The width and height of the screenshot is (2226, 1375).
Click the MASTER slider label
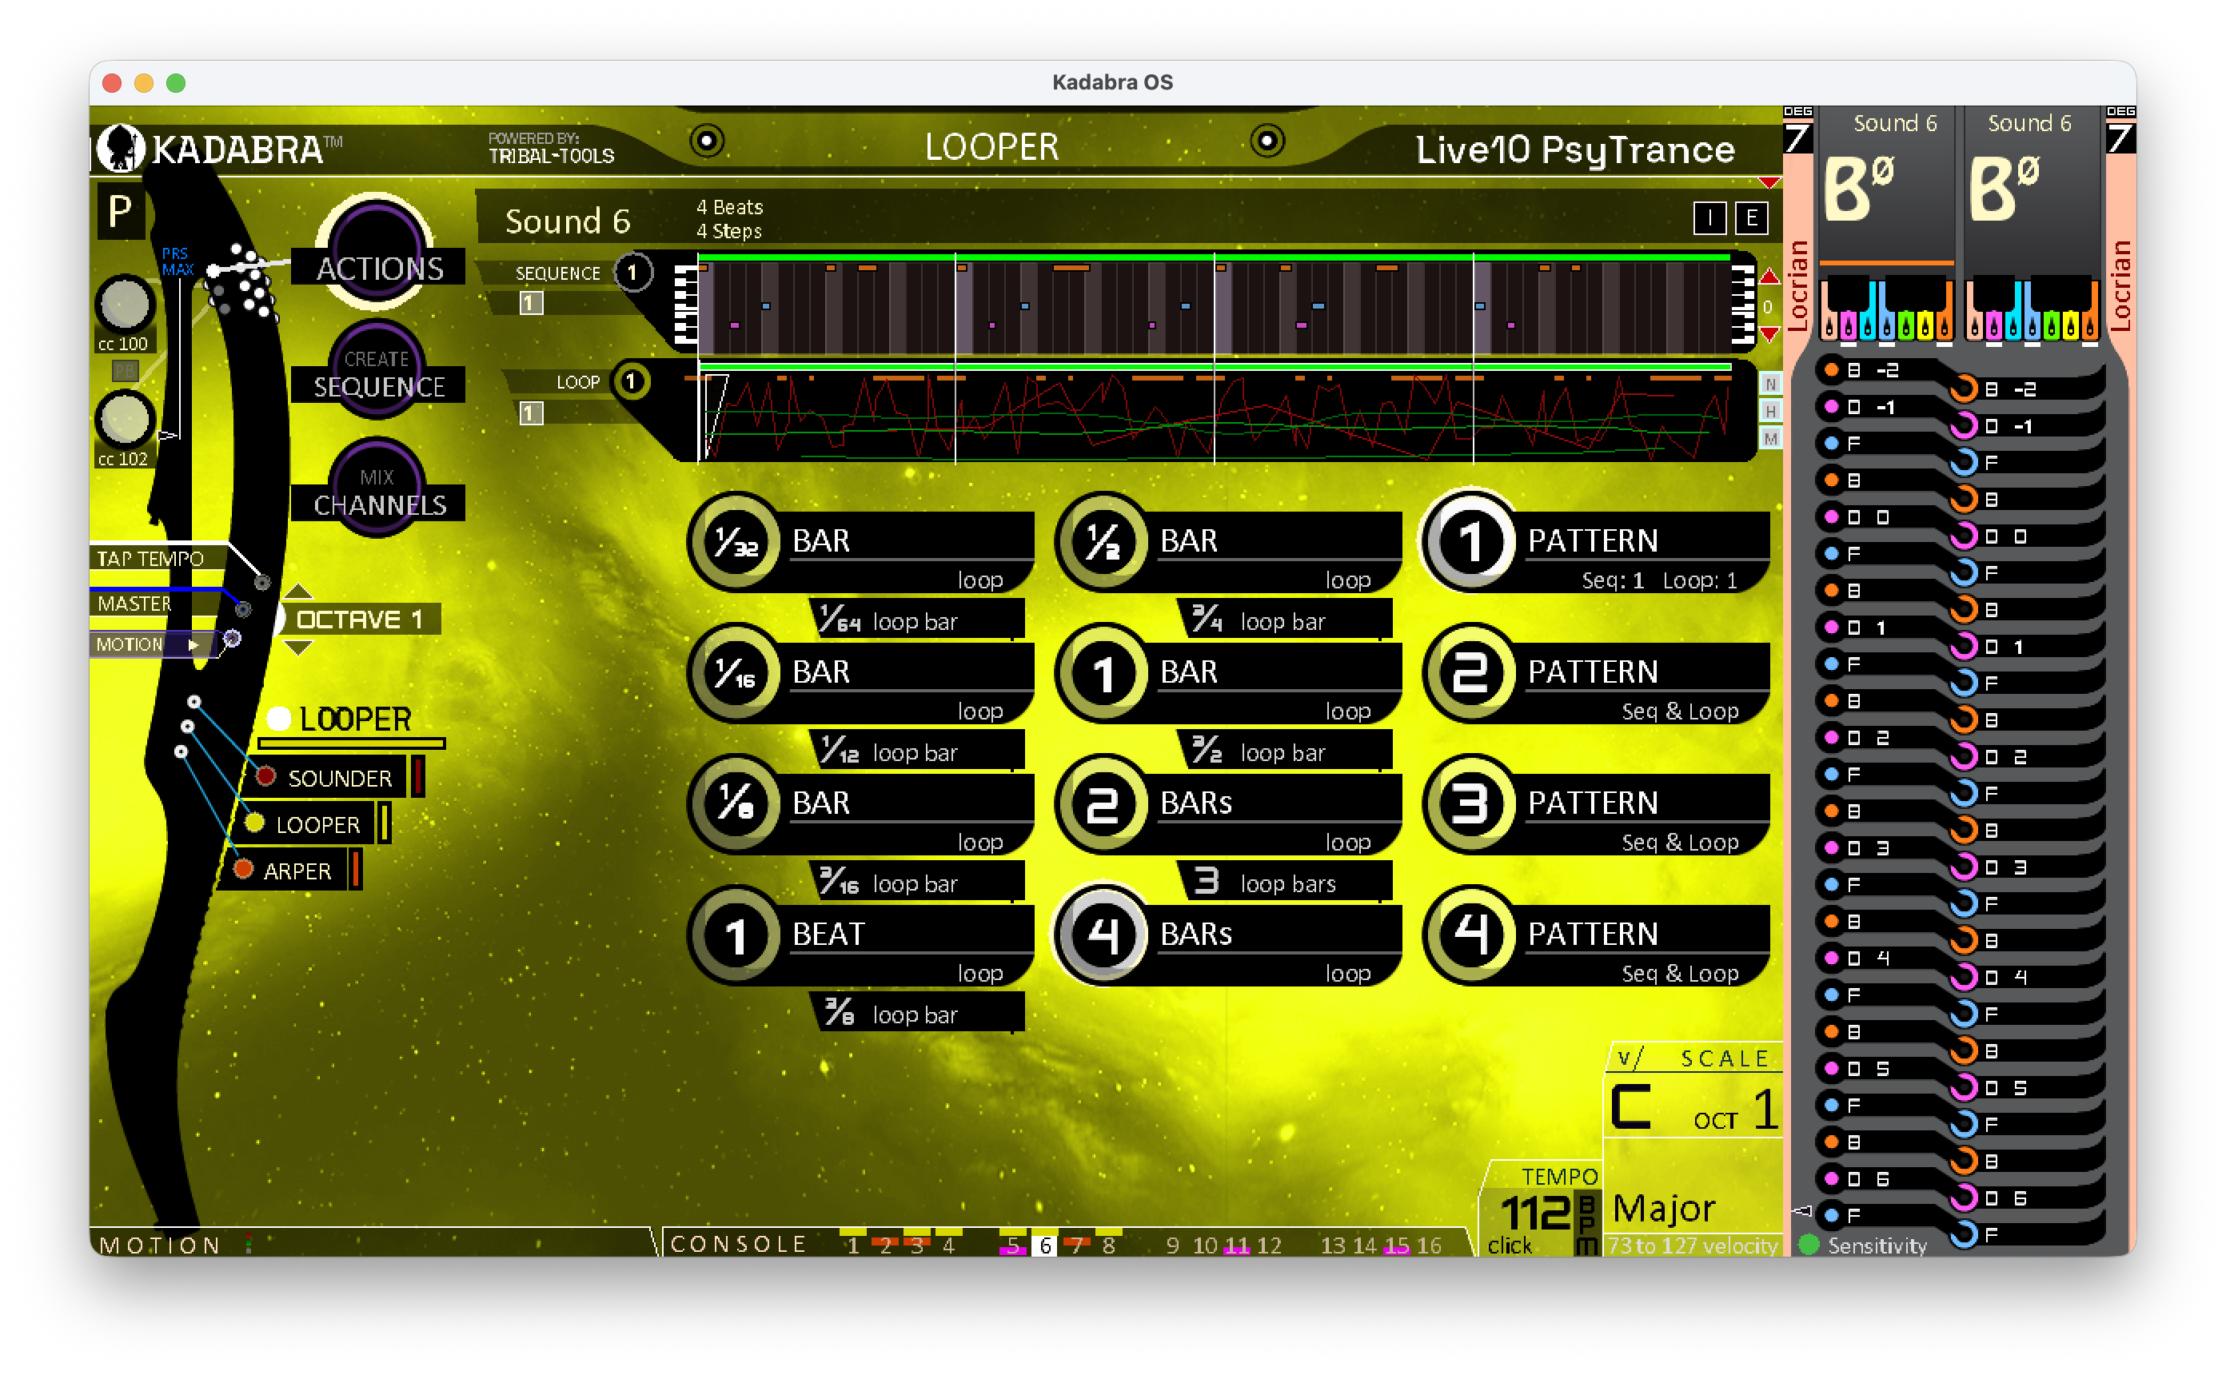[134, 603]
